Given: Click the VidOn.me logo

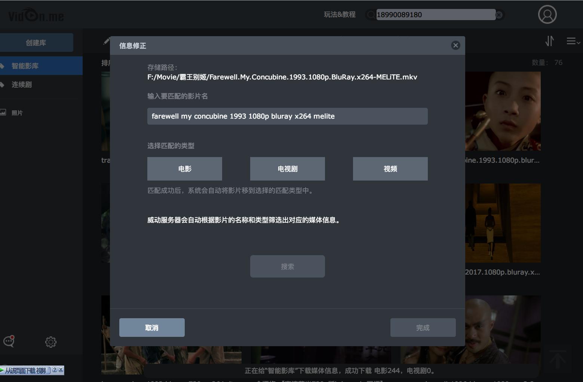Looking at the screenshot, I should point(36,15).
